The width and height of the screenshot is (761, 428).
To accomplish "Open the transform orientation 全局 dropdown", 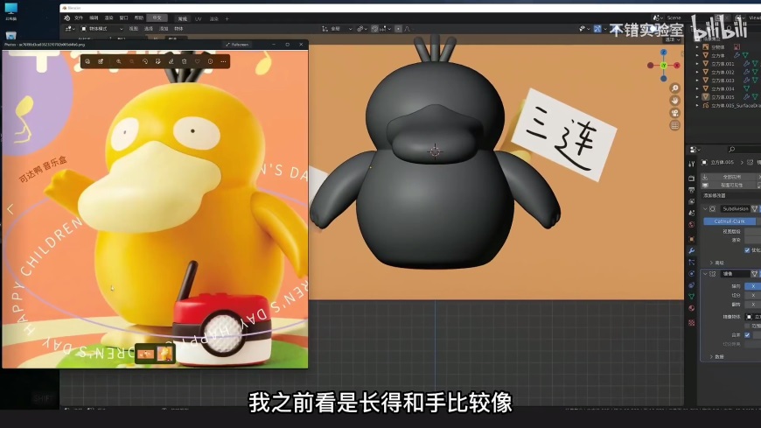I will tap(337, 29).
